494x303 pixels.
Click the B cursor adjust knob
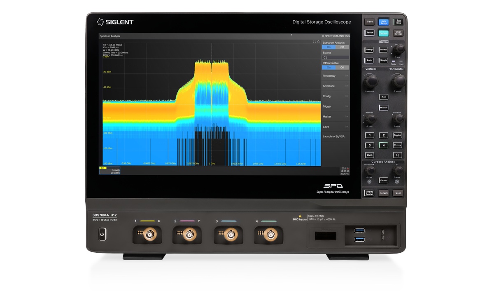(398, 170)
